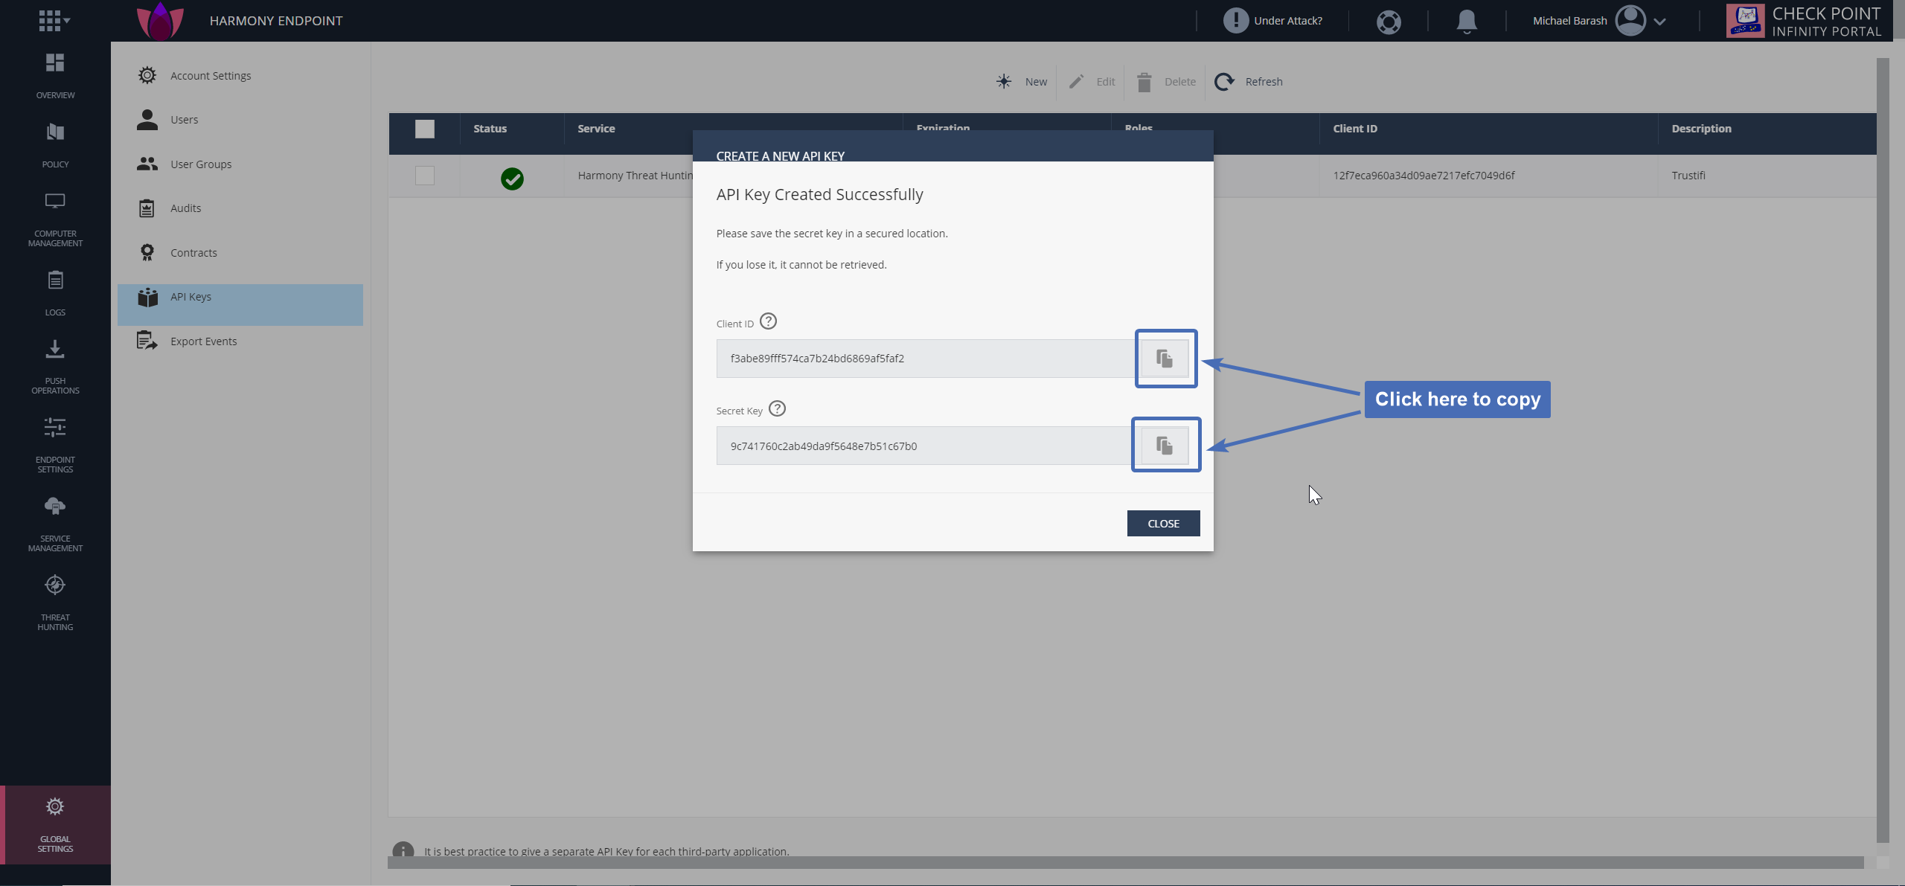
Task: Copy the Client ID to clipboard
Action: point(1165,359)
